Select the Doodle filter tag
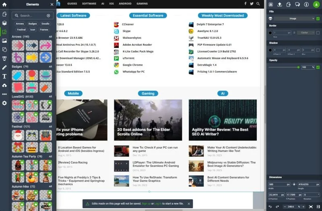Viewport: 322px width, 211px height. (x=45, y=24)
